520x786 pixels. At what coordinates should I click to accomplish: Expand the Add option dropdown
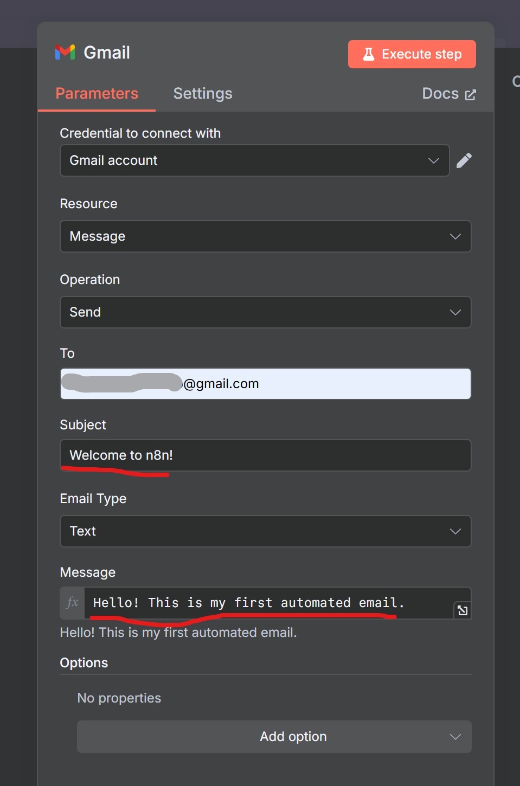(x=455, y=737)
